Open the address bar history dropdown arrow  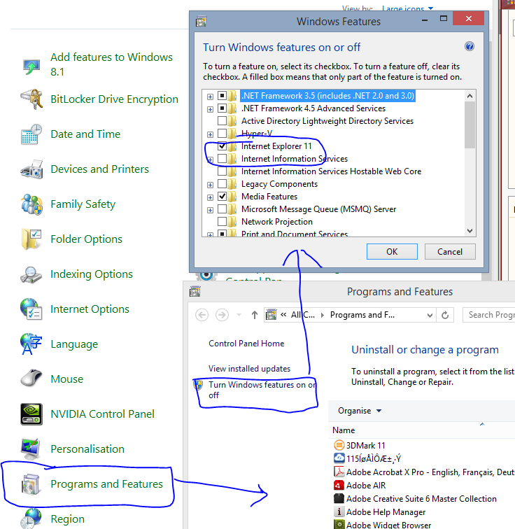[430, 316]
